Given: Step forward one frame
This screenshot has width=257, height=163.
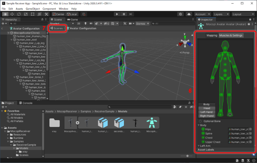Looking at the screenshot, I should (x=131, y=14).
